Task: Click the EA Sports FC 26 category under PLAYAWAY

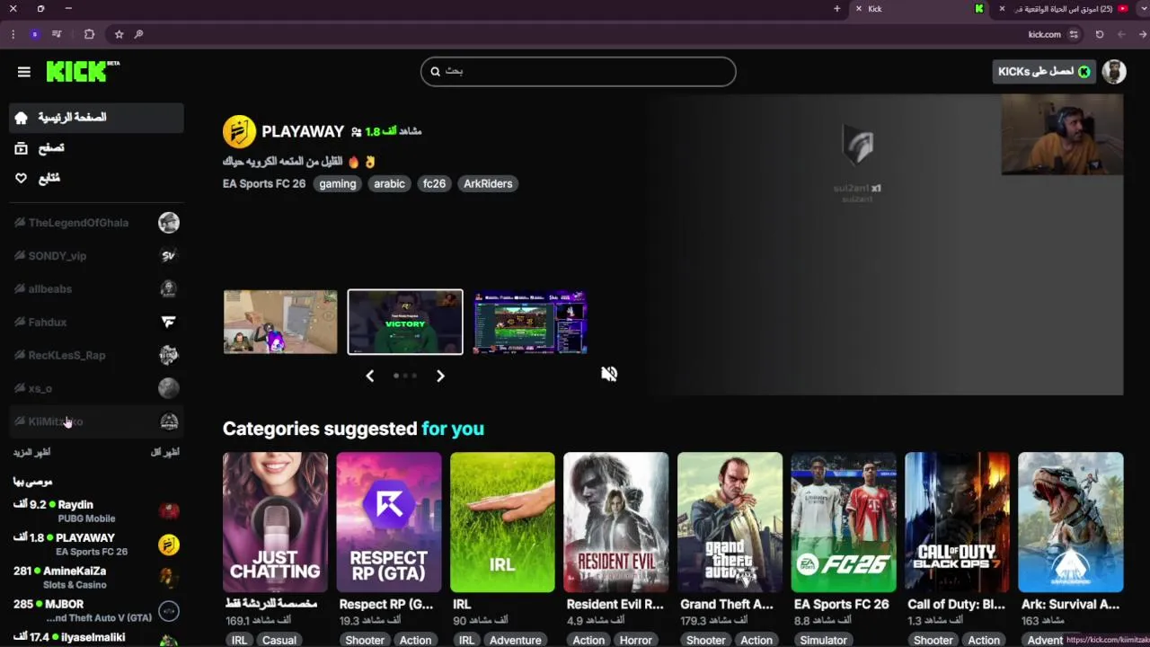Action: point(264,183)
